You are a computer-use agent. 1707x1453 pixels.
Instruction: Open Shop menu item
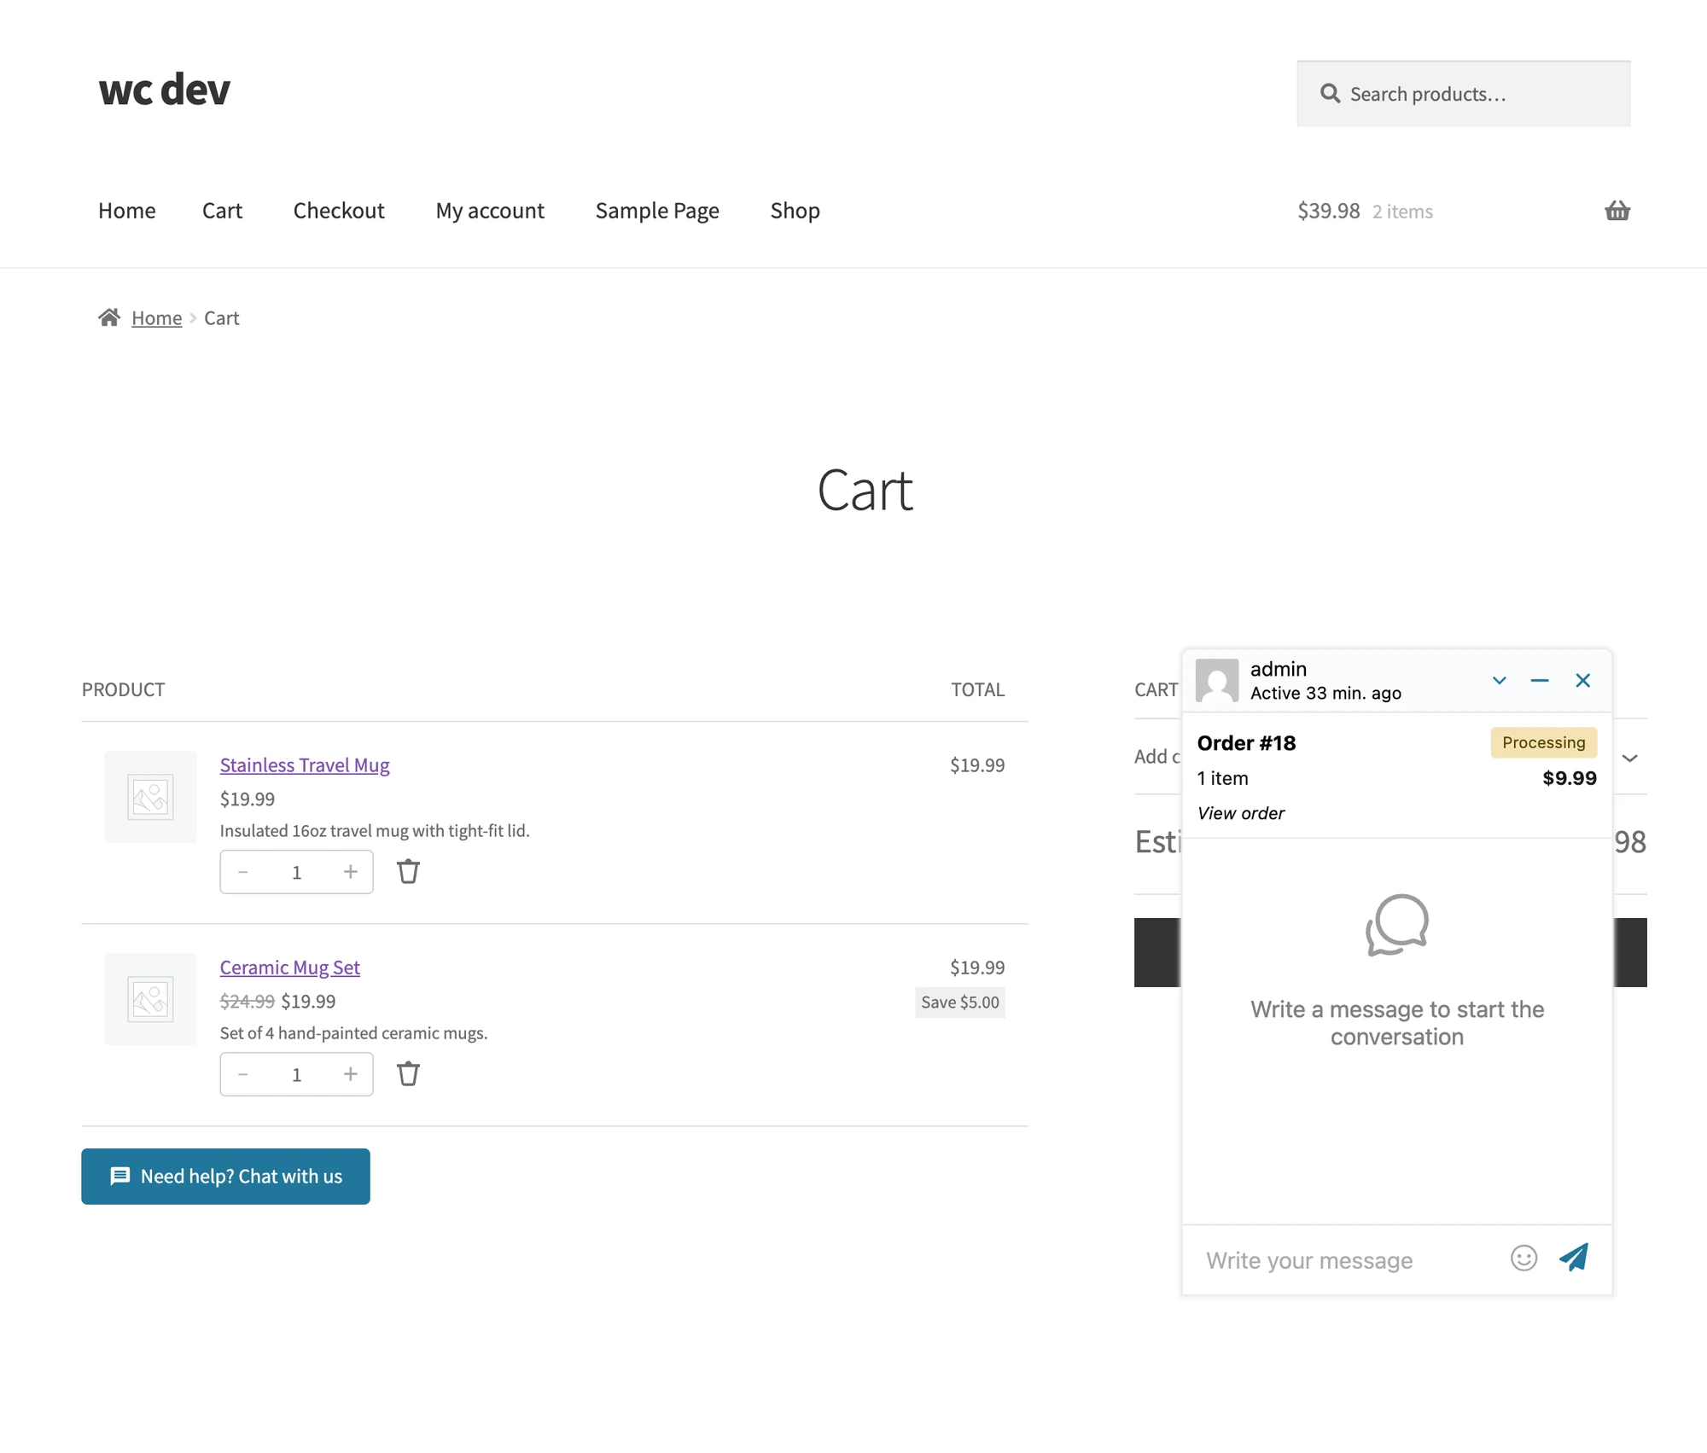pos(795,210)
